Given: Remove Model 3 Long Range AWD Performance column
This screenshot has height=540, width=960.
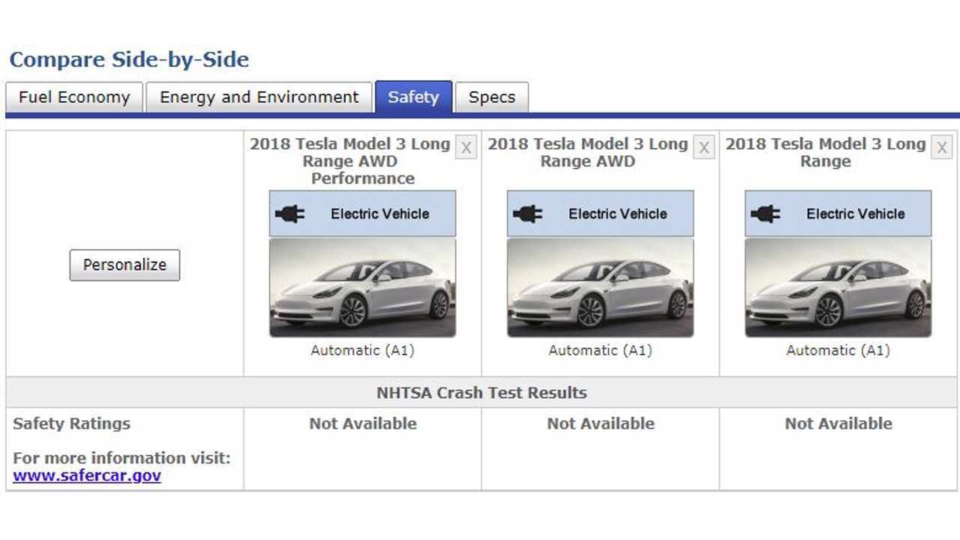Looking at the screenshot, I should tap(466, 147).
